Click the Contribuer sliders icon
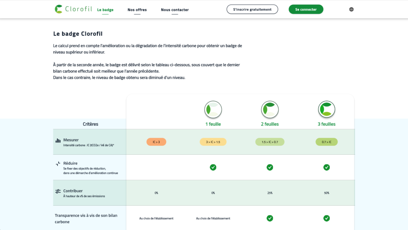This screenshot has width=408, height=230. coord(58,191)
